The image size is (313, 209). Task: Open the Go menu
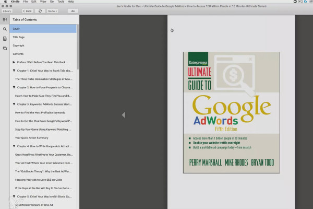tap(52, 2)
